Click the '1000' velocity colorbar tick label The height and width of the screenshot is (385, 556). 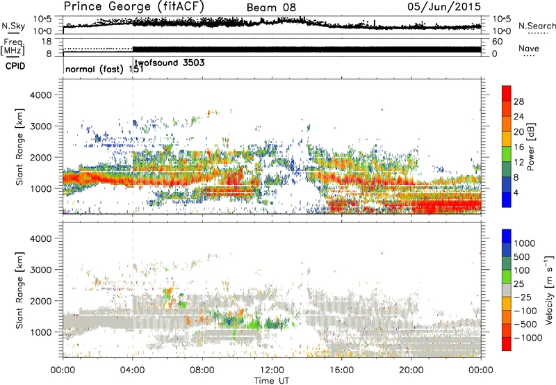click(525, 243)
